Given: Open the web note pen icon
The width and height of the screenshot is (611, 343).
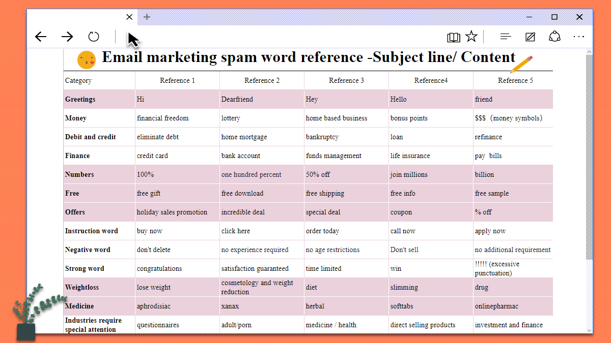Looking at the screenshot, I should coord(530,37).
